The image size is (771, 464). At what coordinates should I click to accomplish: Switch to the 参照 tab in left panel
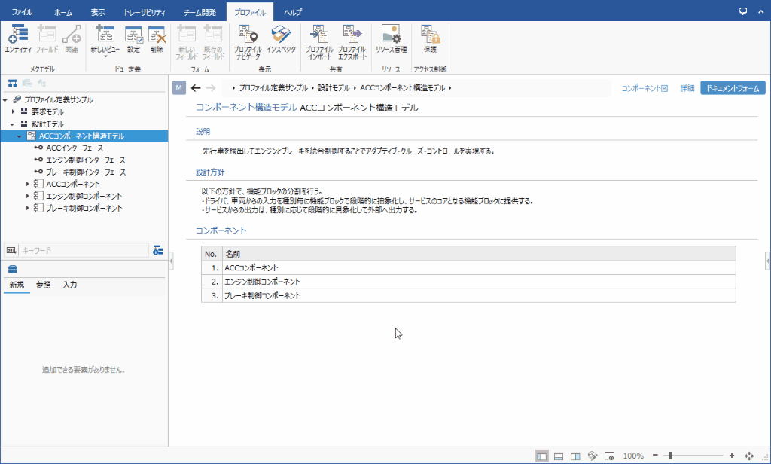click(x=42, y=285)
